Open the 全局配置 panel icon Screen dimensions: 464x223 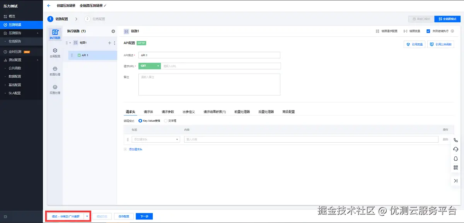(55, 52)
